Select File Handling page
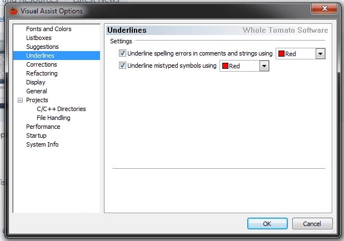Screen dimensions: 344x241 point(53,118)
